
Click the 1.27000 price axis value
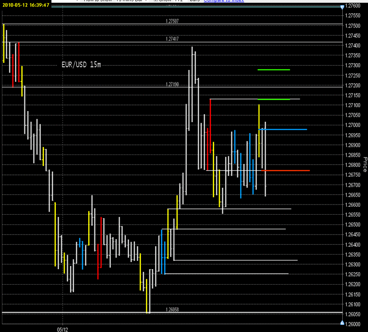pyautogui.click(x=352, y=125)
